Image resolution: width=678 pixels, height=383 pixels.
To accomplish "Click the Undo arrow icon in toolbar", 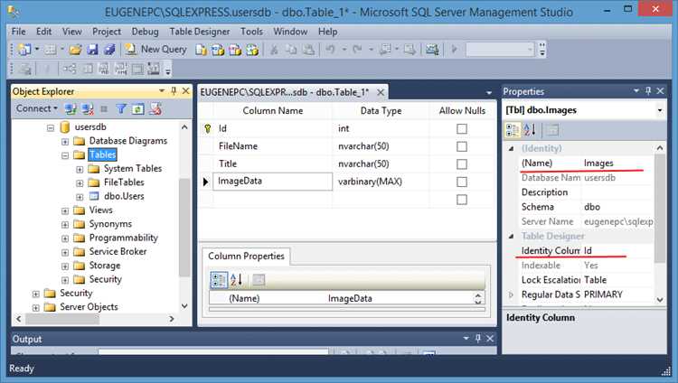I will 330,50.
